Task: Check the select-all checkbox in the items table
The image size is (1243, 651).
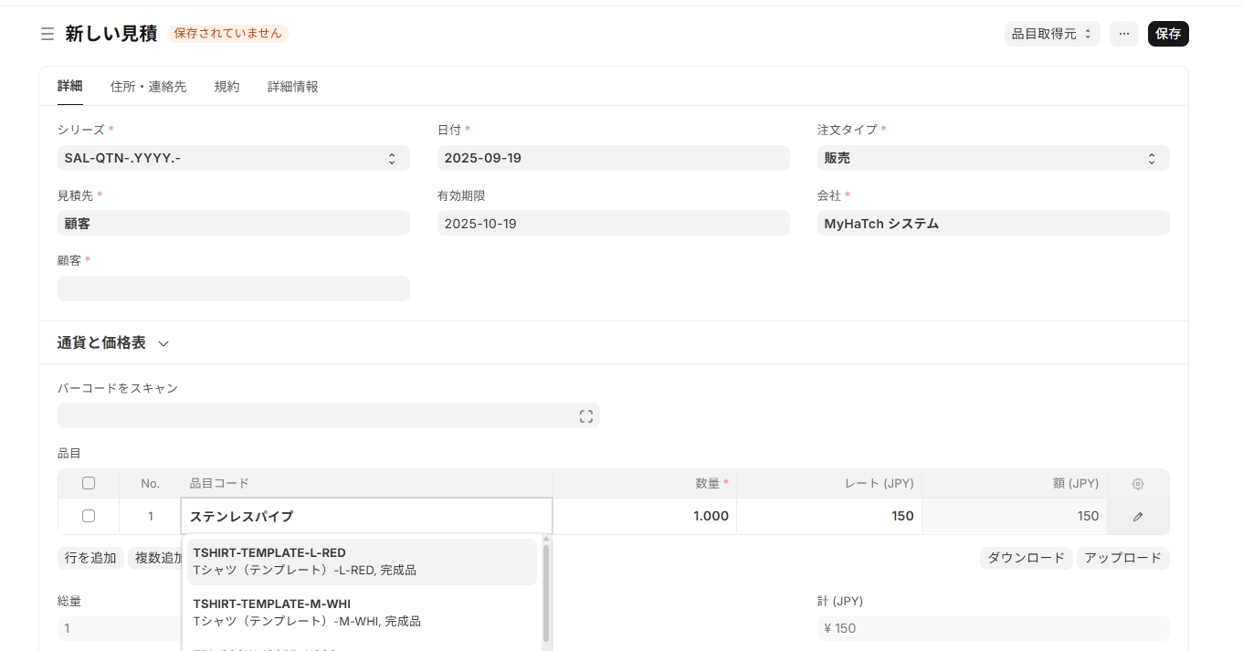Action: pyautogui.click(x=88, y=483)
